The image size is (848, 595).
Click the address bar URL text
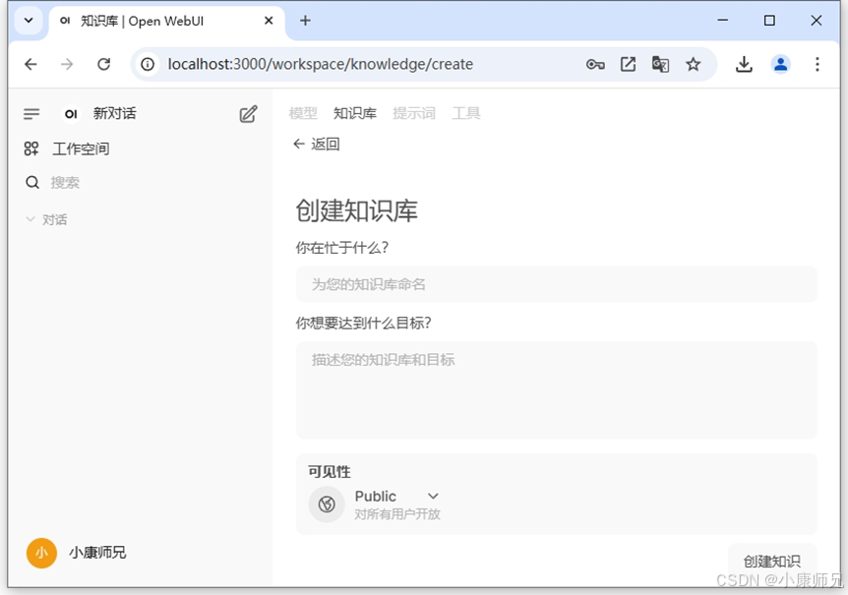click(x=320, y=64)
